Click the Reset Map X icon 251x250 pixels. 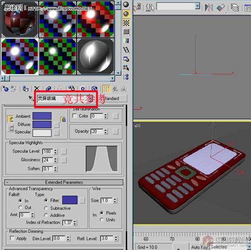pos(37,88)
